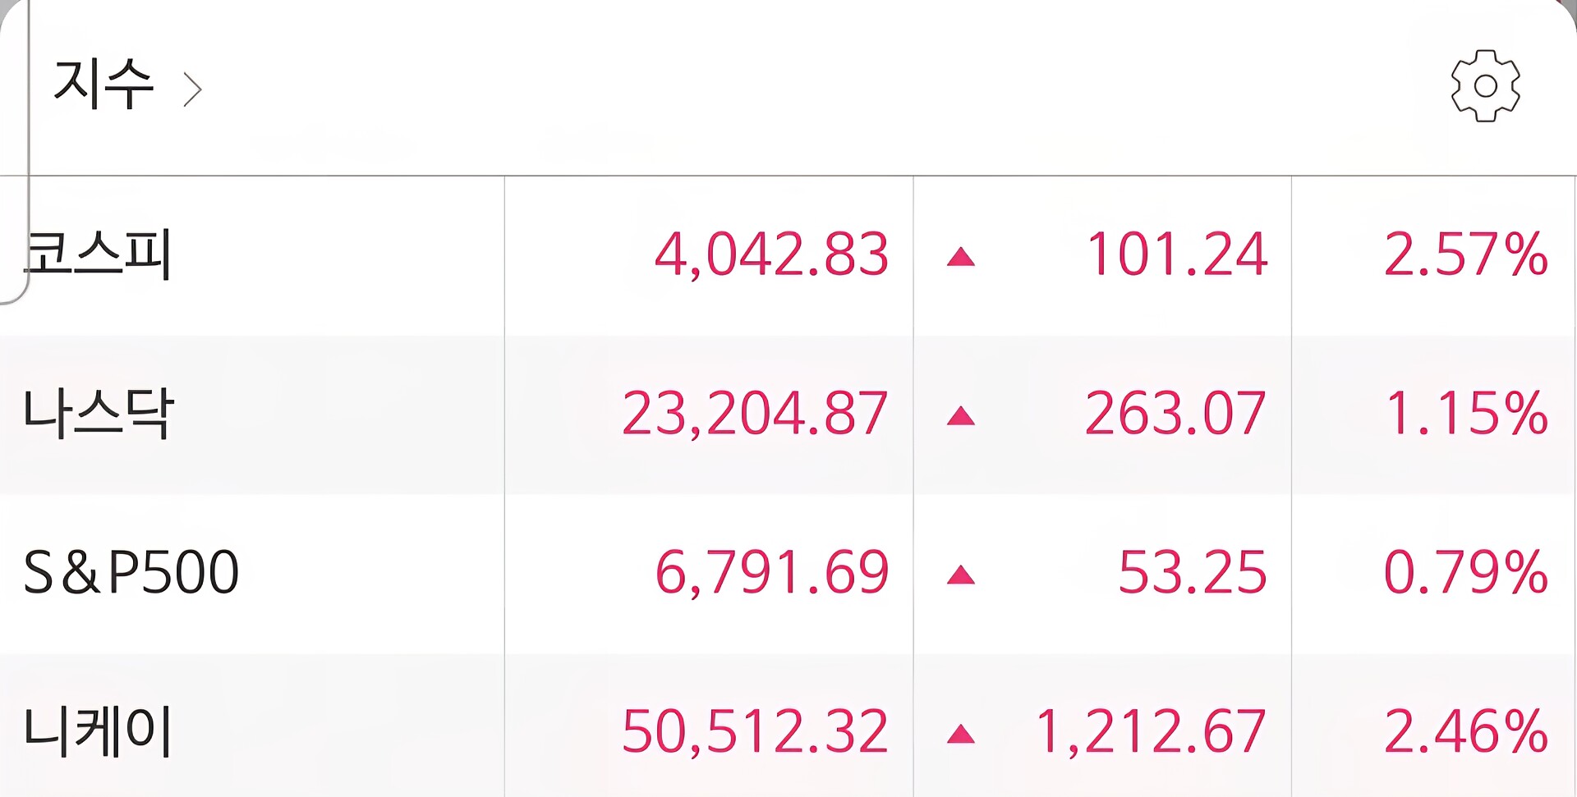Viewport: 1577px width, 797px height.
Task: Select the 나스닥 change percent 1.15%
Action: point(1466,413)
